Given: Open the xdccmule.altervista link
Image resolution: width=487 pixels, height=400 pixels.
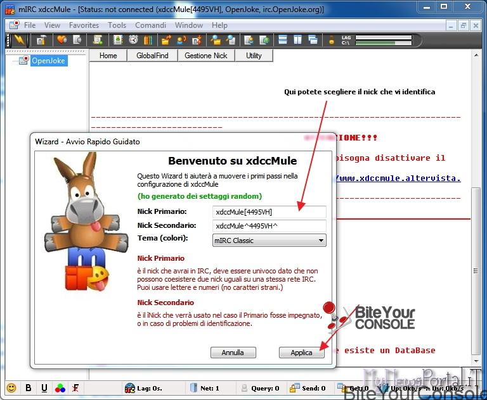Looking at the screenshot, I should pos(398,178).
